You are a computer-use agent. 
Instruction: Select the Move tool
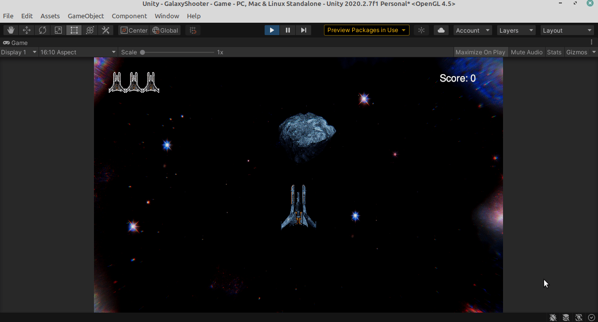pos(27,30)
